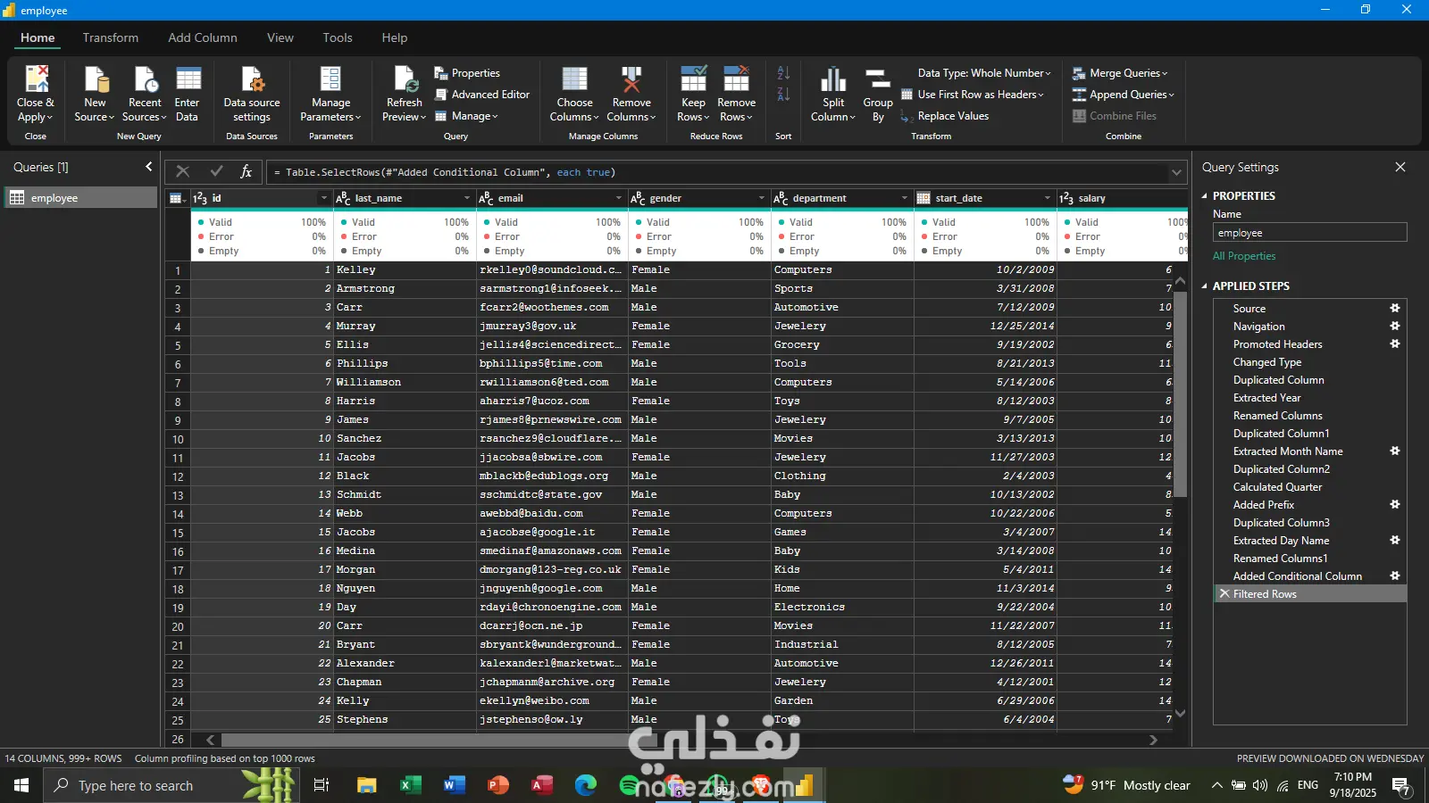1429x803 pixels.
Task: Open File Explorer from the taskbar
Action: (366, 785)
